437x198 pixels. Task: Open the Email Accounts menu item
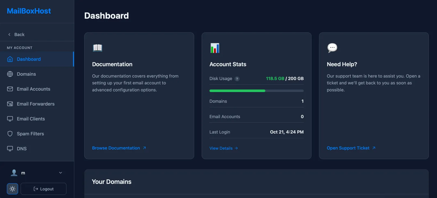coord(37,89)
